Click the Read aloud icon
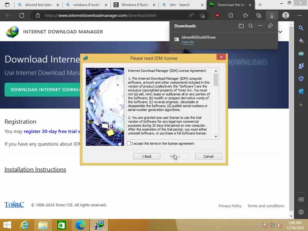 point(191,15)
